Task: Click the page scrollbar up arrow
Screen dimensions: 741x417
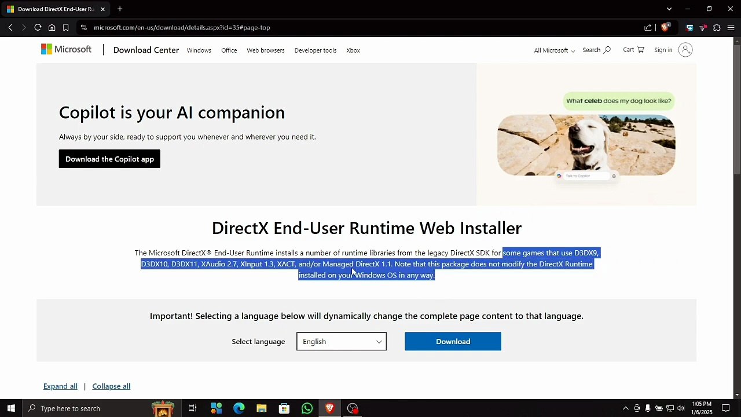Action: point(737,41)
